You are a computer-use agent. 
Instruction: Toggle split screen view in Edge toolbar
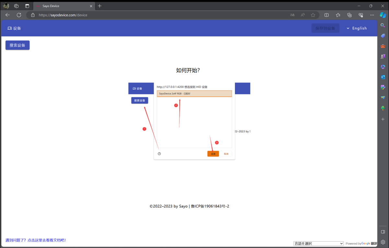[x=326, y=15]
